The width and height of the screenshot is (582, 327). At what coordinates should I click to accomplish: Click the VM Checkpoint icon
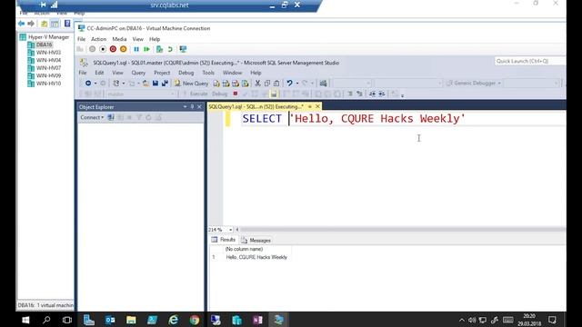tap(160, 49)
